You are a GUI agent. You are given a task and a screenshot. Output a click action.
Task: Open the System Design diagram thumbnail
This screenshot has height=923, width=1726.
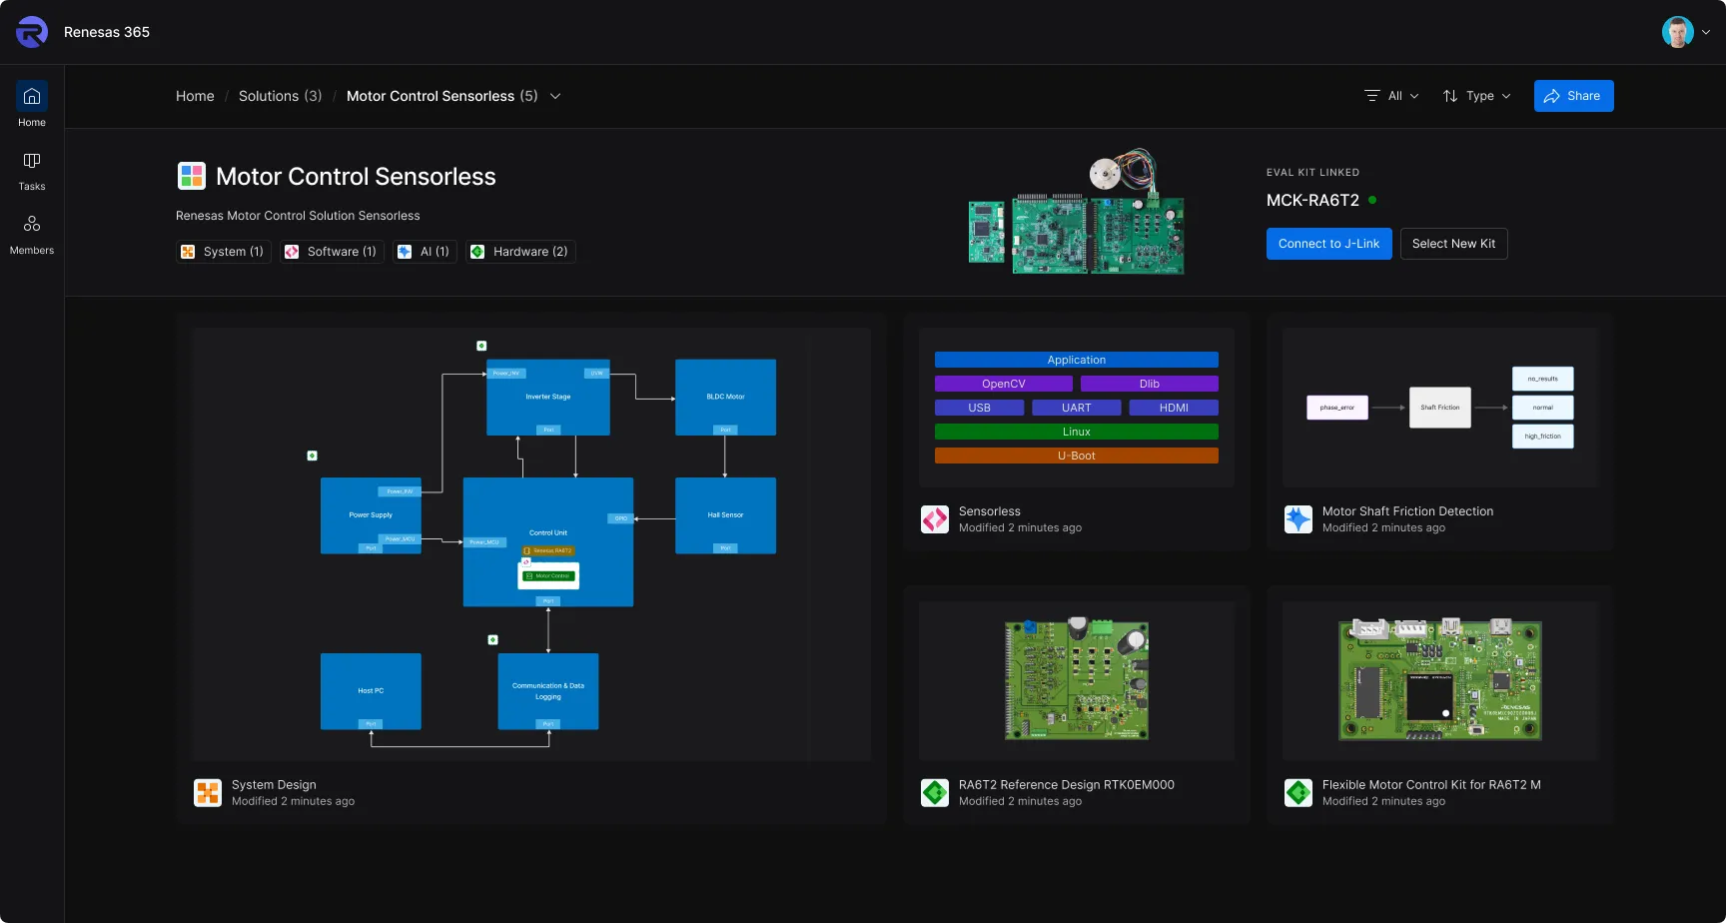(531, 544)
